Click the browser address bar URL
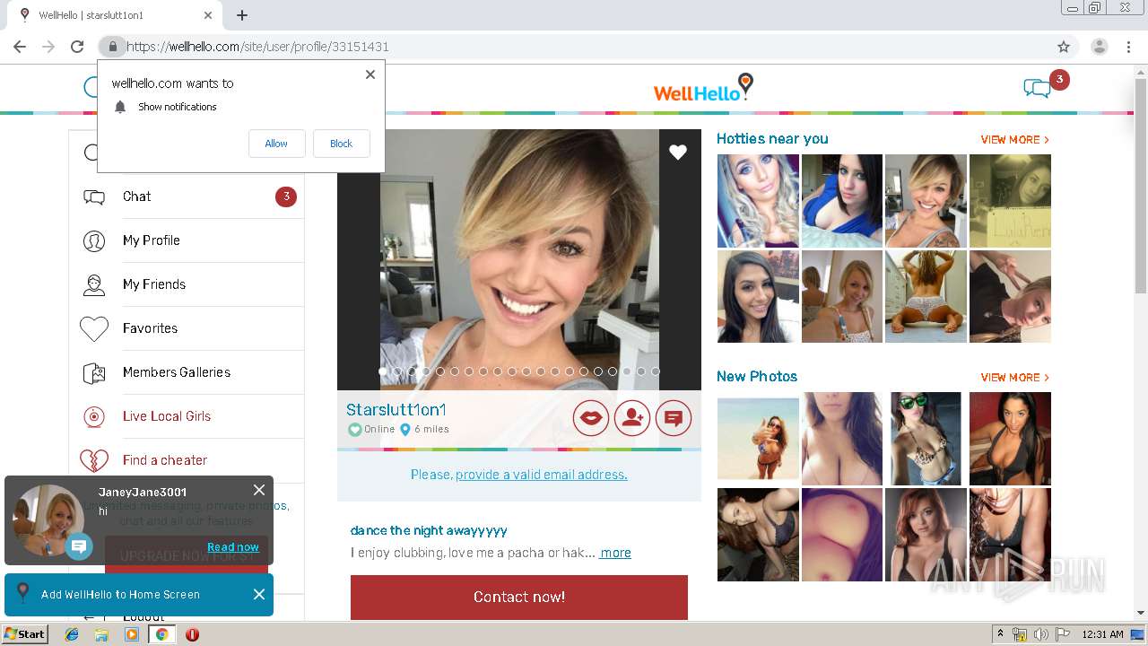The image size is (1148, 646). click(257, 47)
